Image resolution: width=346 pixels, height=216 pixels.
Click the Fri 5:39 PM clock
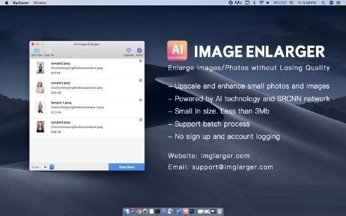pos(307,3)
